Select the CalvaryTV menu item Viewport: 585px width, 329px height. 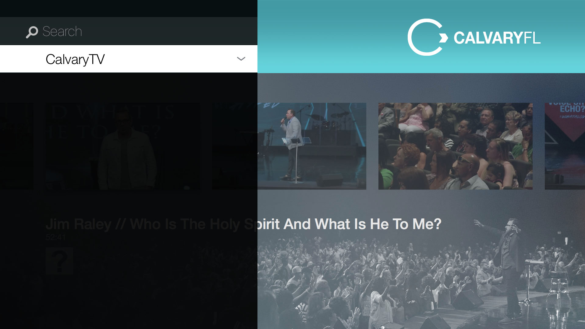point(129,59)
